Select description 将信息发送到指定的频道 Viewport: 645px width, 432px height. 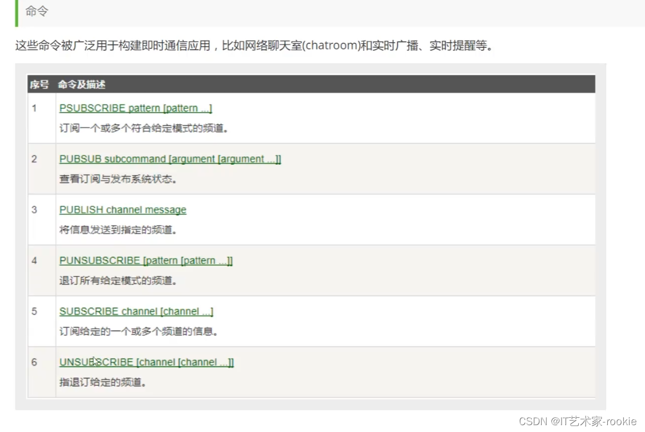click(118, 230)
